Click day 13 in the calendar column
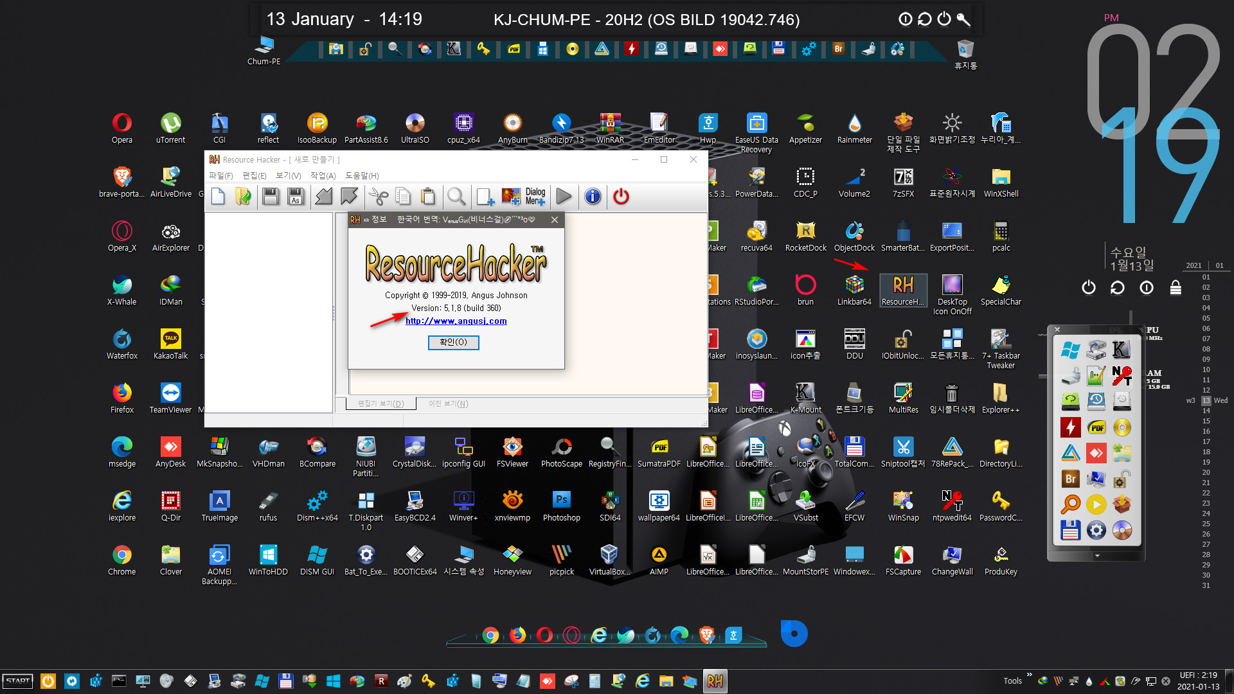 (1206, 400)
